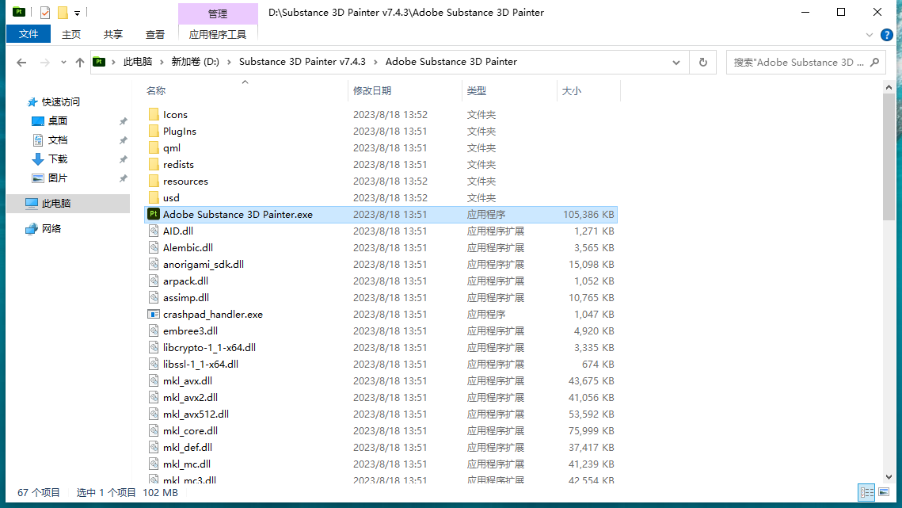902x508 pixels.
Task: Open 下载 in the navigation pane
Action: 58,159
